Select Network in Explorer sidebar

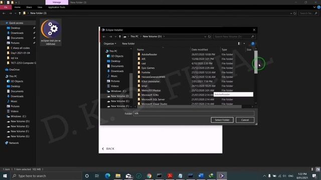14,143
